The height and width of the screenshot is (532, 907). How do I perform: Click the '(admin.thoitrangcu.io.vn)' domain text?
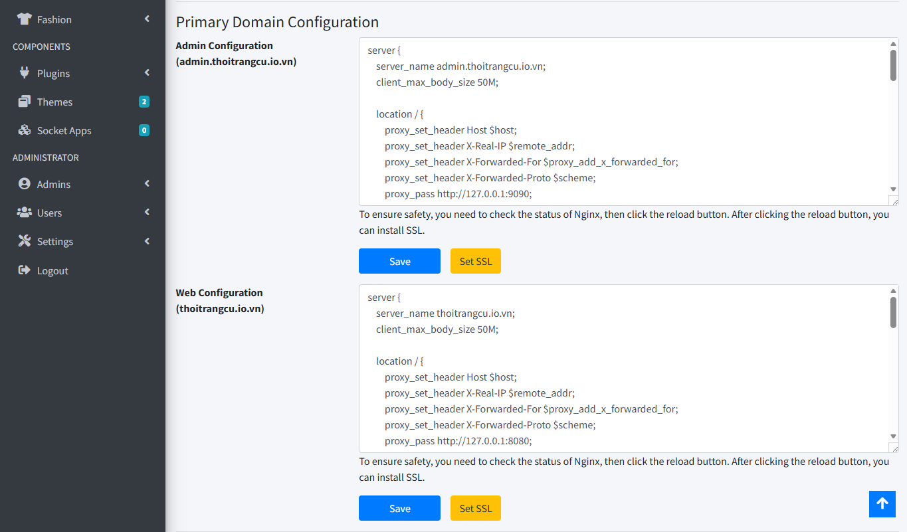pyautogui.click(x=236, y=62)
